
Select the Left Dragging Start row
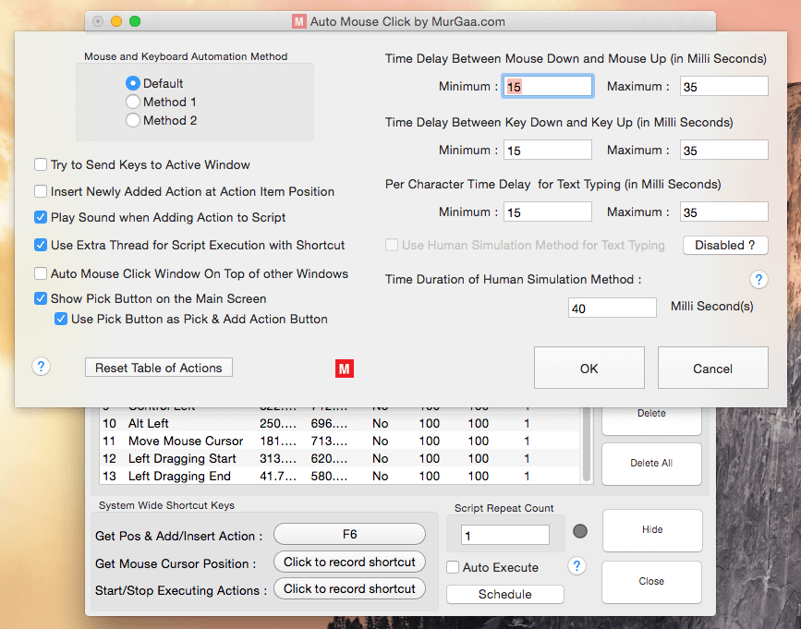(340, 458)
